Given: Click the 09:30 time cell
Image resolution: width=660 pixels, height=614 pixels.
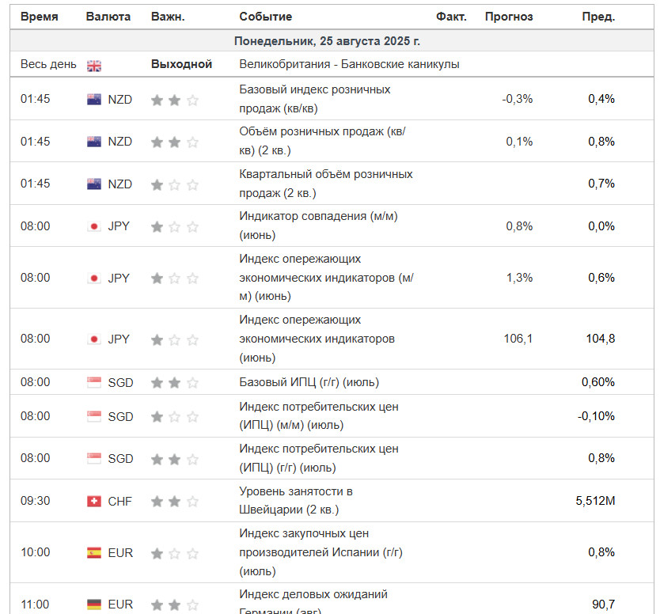Looking at the screenshot, I should [x=36, y=501].
